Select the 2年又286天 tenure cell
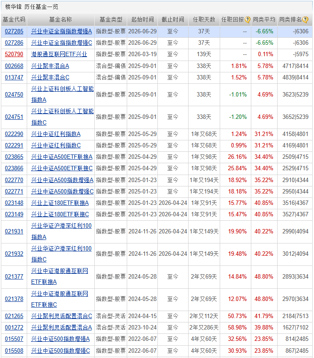This screenshot has width=314, height=358. 204,328
